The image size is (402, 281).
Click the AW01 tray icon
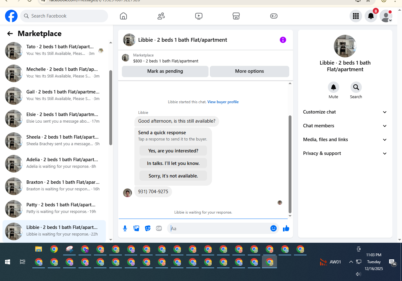pos(330,262)
